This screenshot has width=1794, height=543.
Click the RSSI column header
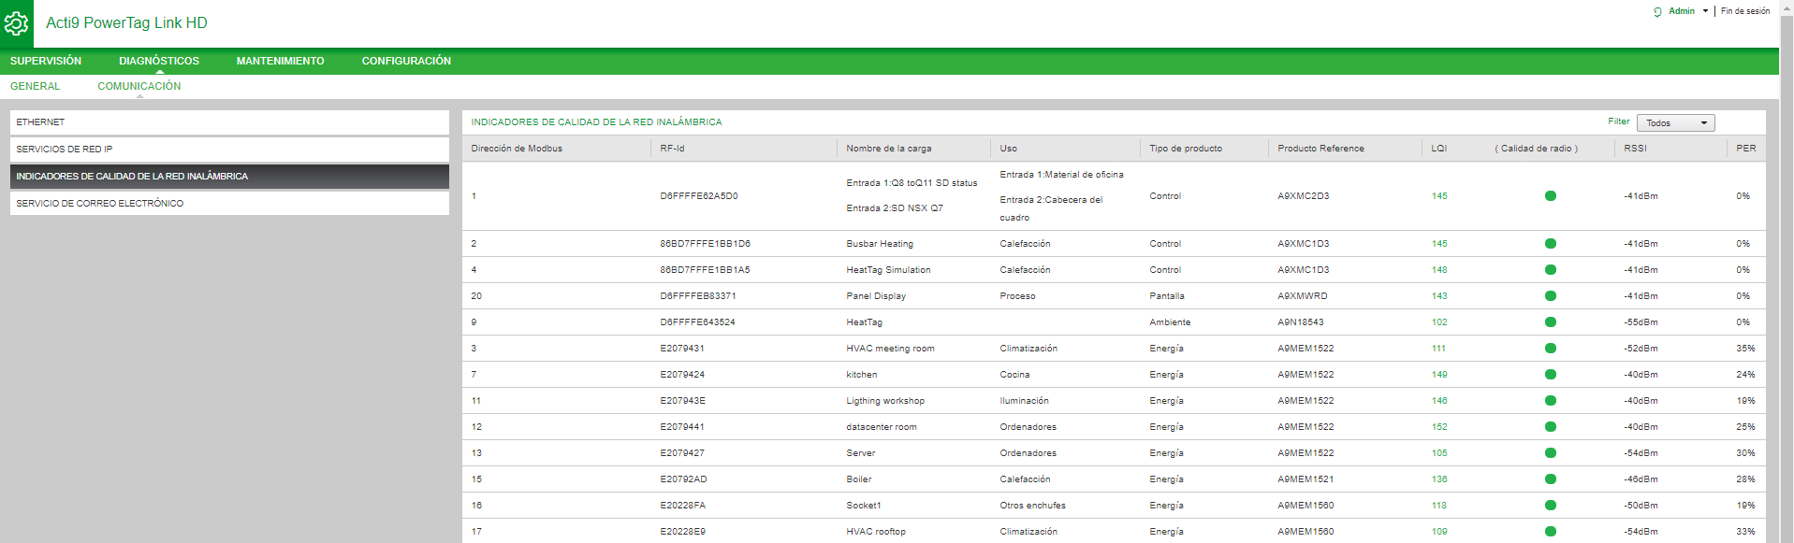(1635, 149)
